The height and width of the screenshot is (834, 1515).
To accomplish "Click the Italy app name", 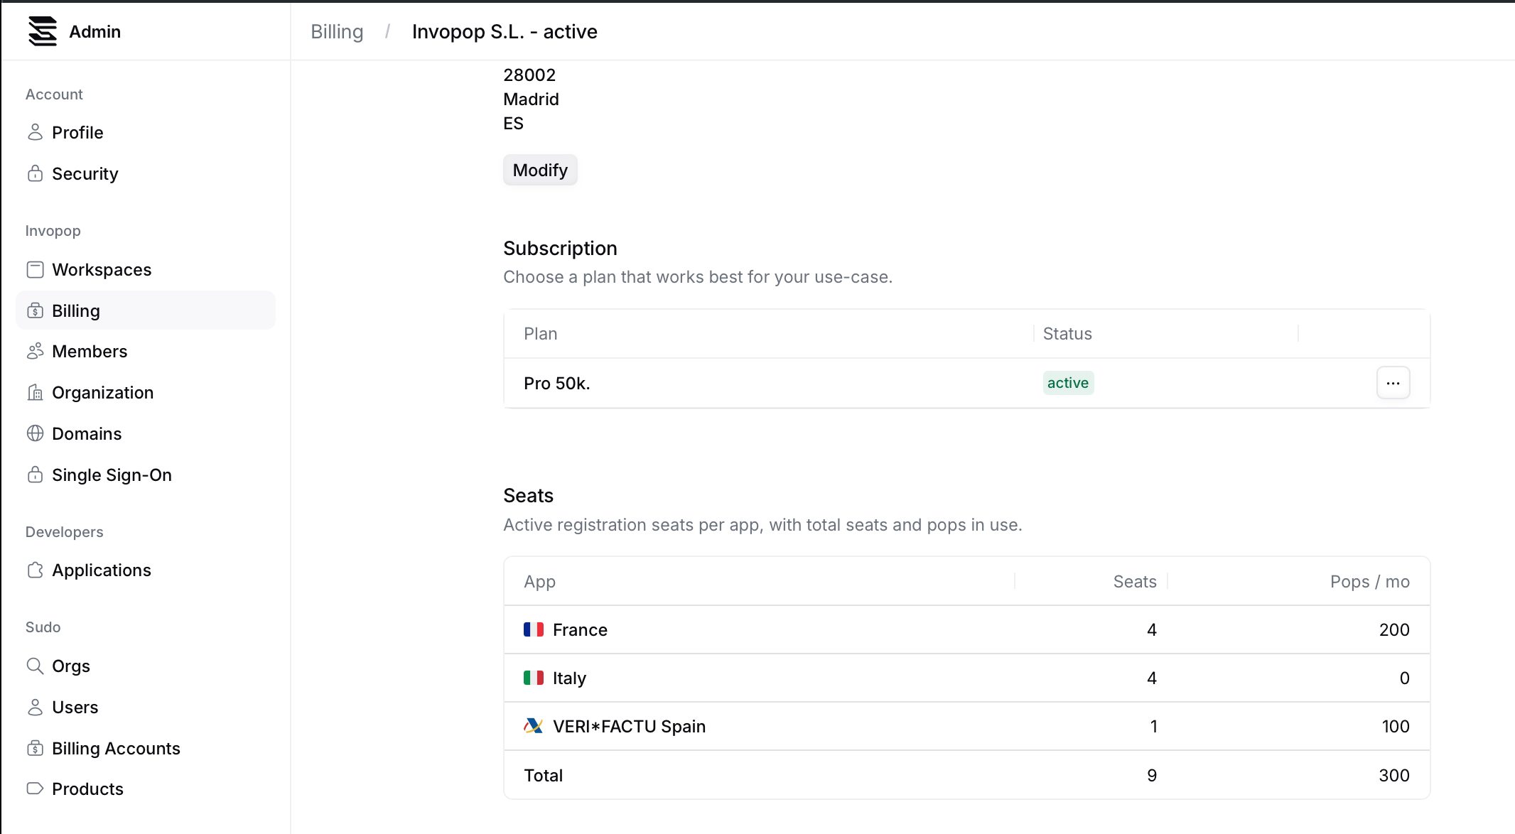I will pyautogui.click(x=569, y=678).
